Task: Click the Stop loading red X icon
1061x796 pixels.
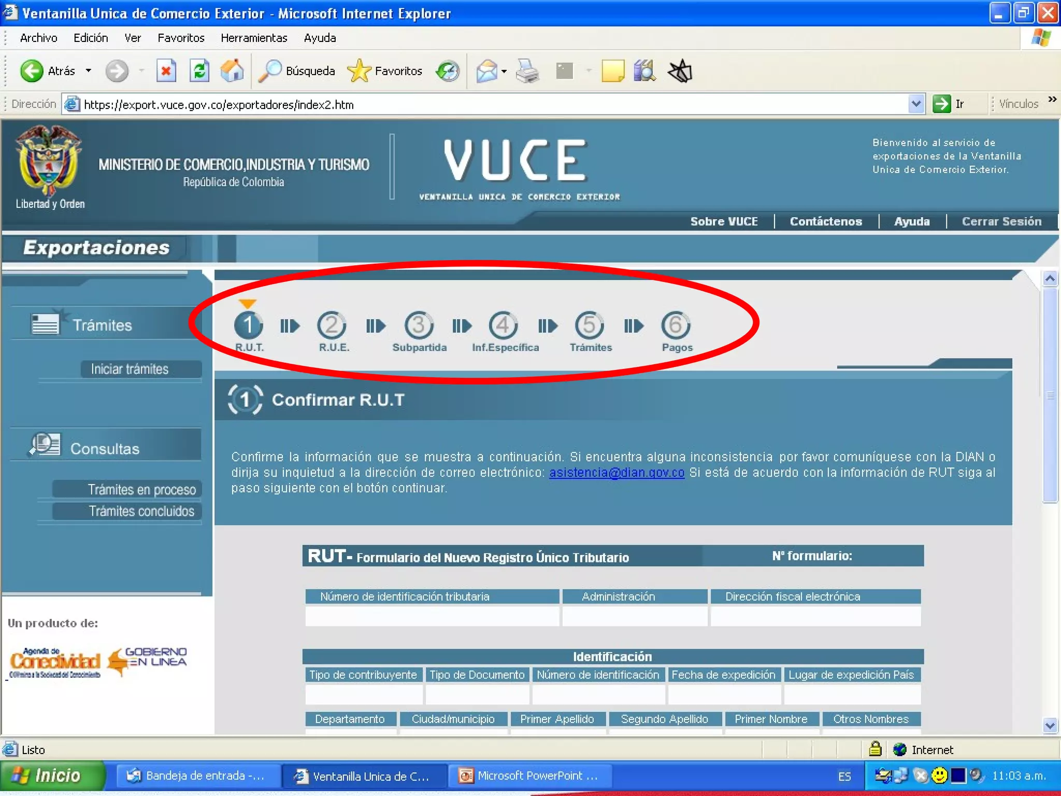Action: click(x=166, y=71)
